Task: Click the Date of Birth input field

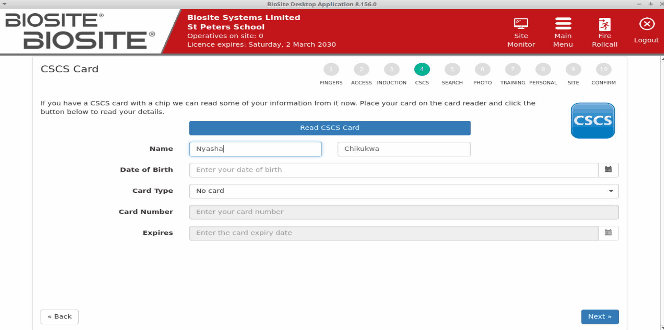Action: pyautogui.click(x=394, y=170)
